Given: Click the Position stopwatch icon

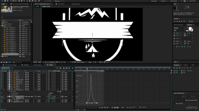Looking at the screenshot, I should (13, 98).
